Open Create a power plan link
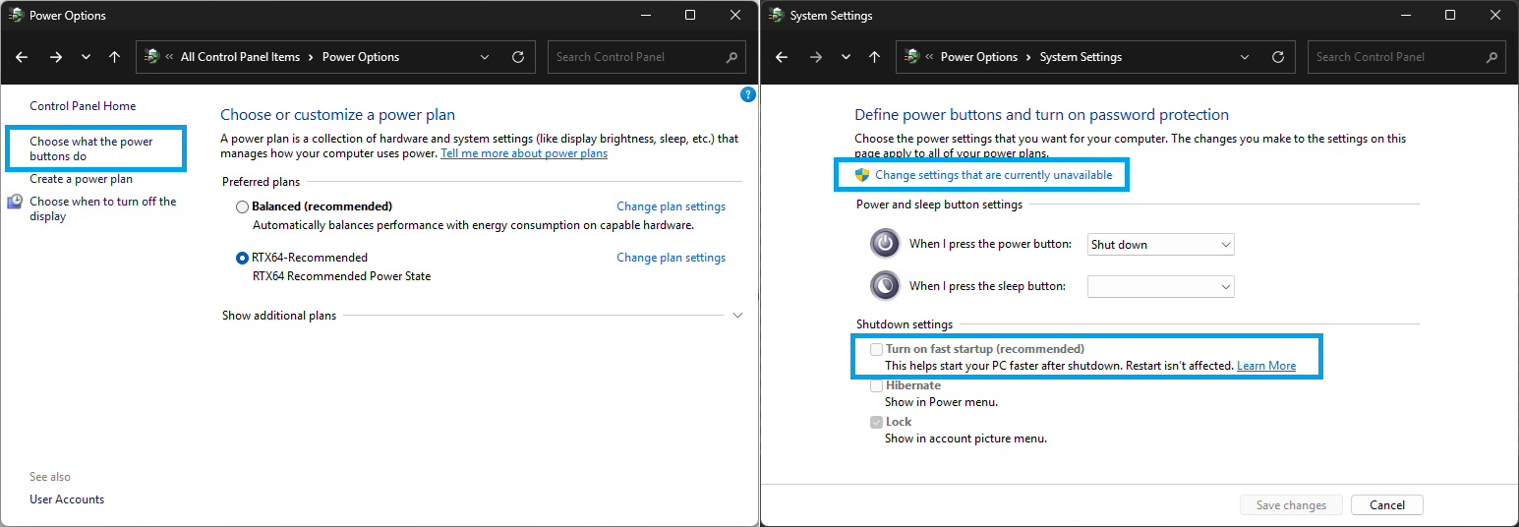This screenshot has width=1519, height=527. tap(81, 179)
